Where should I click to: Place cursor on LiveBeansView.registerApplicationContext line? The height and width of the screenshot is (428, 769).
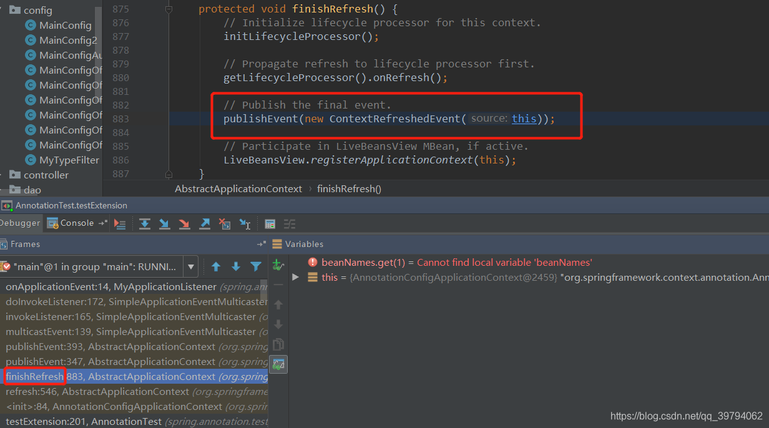(x=370, y=160)
